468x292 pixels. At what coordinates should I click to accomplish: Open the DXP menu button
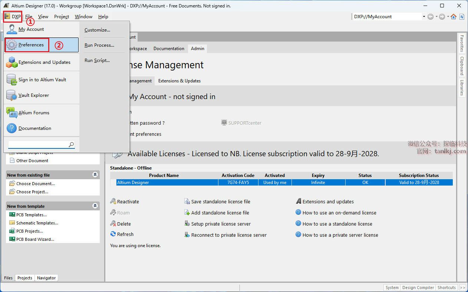(x=13, y=17)
